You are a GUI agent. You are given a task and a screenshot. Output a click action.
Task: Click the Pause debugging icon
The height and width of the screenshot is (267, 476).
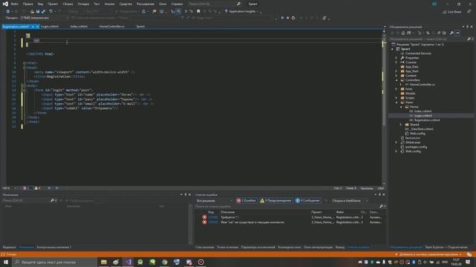point(282,18)
